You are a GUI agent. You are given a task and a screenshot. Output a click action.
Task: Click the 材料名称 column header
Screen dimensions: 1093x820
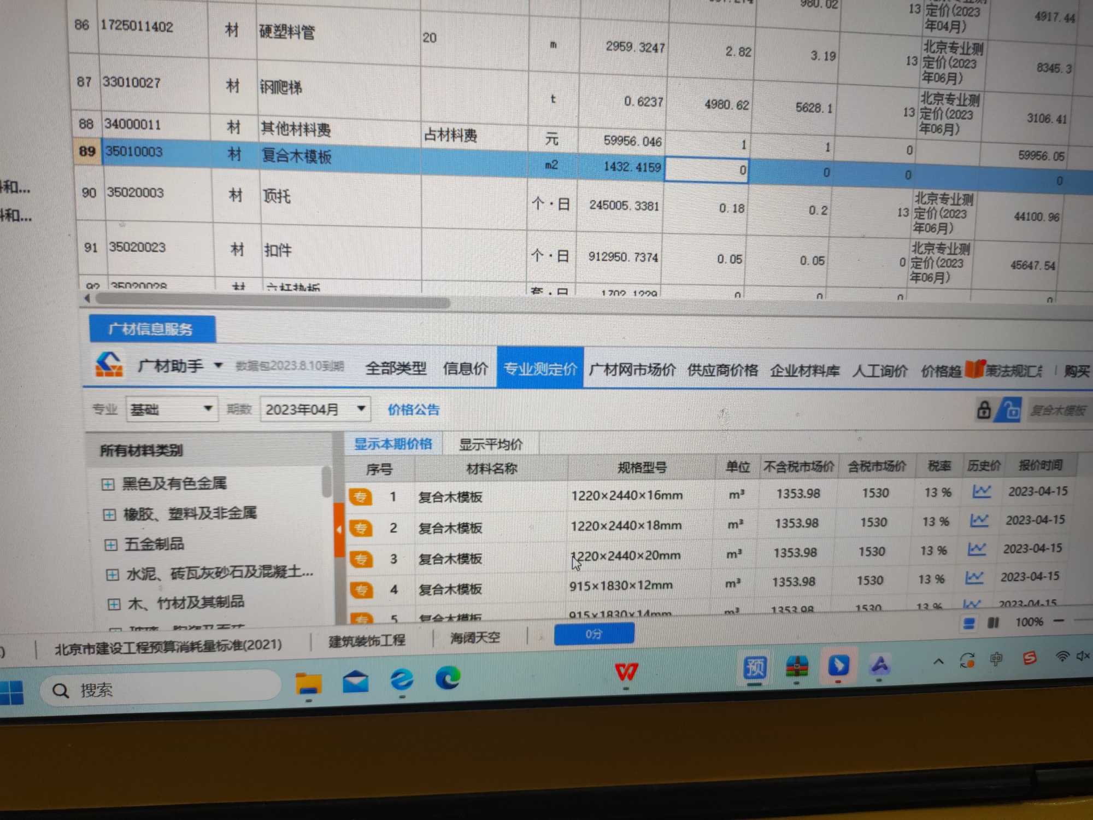pos(491,468)
